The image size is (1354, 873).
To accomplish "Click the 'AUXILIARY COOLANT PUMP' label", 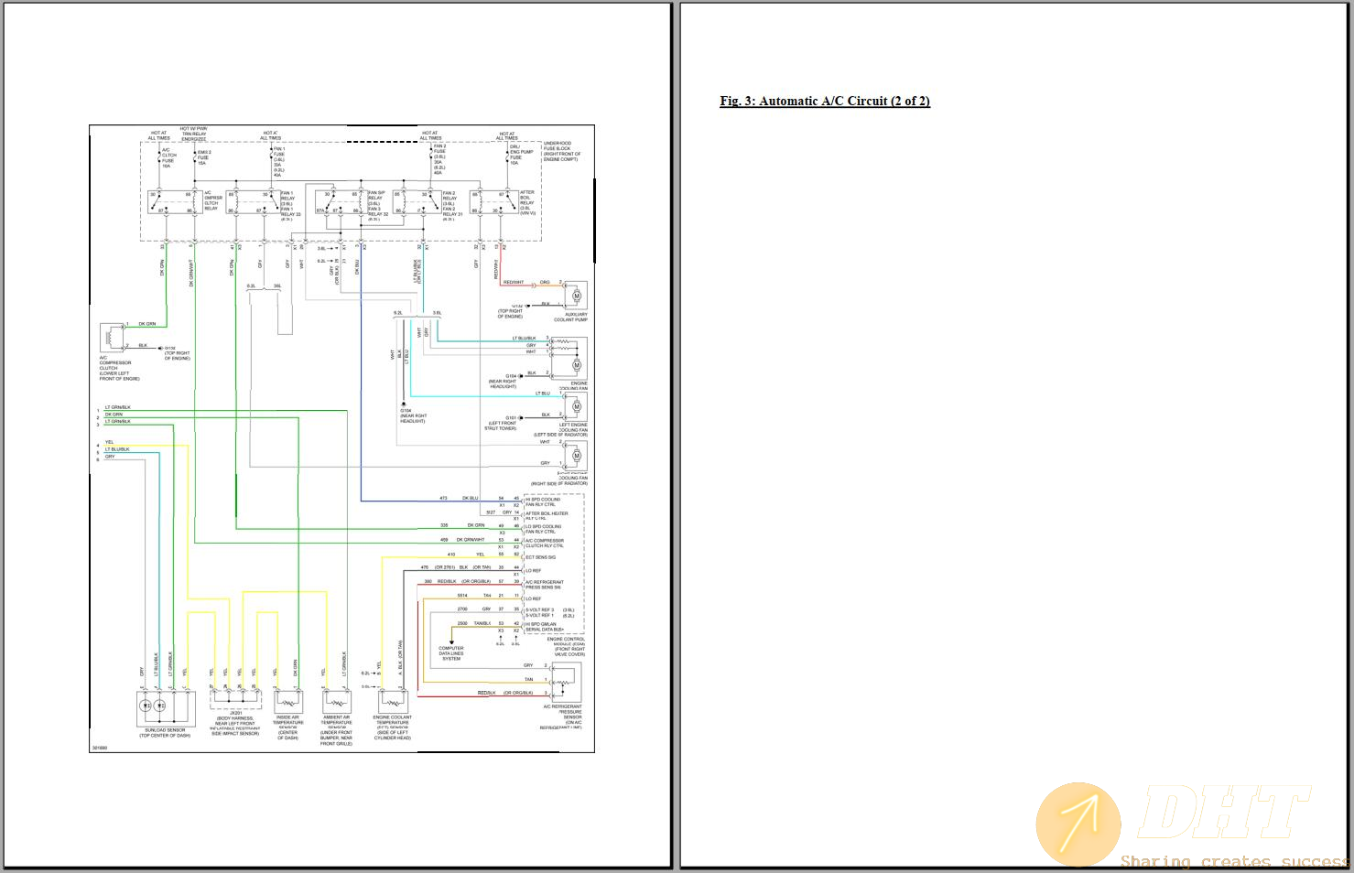I will tap(571, 317).
